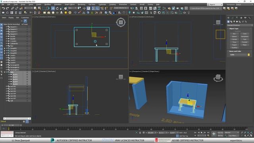Toggle the Percent Snap icon
Viewport: 254px width, 143px height.
click(102, 8)
